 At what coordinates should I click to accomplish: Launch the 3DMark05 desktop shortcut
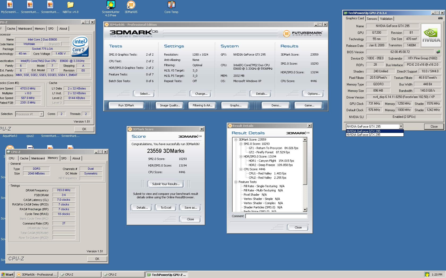point(131,7)
